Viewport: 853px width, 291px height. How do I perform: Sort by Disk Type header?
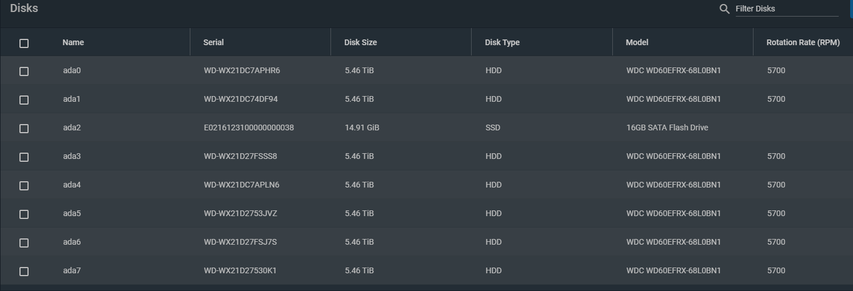pyautogui.click(x=502, y=42)
